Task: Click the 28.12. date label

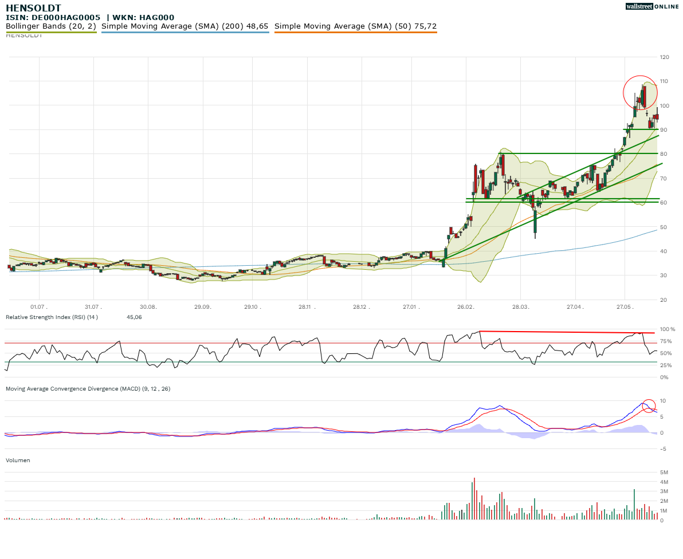Action: tap(362, 307)
